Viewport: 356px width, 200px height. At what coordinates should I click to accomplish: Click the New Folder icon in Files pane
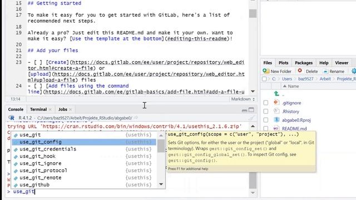(x=265, y=71)
